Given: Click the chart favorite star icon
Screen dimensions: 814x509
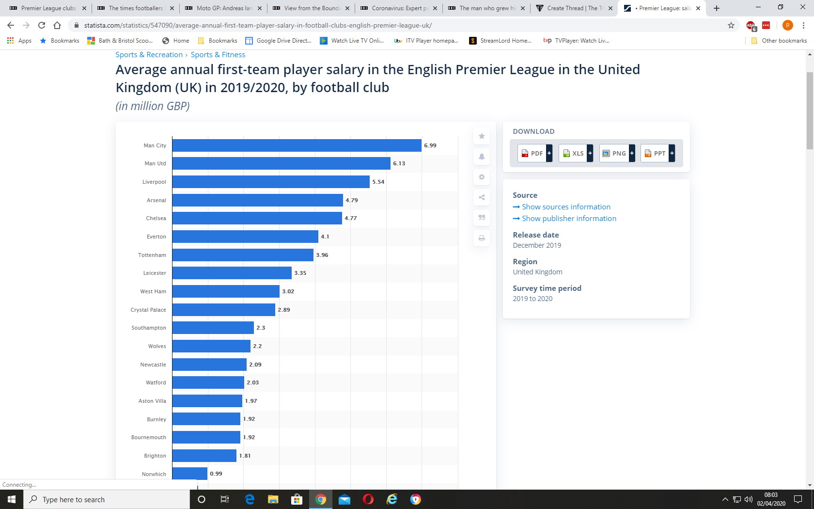Looking at the screenshot, I should click(x=482, y=136).
